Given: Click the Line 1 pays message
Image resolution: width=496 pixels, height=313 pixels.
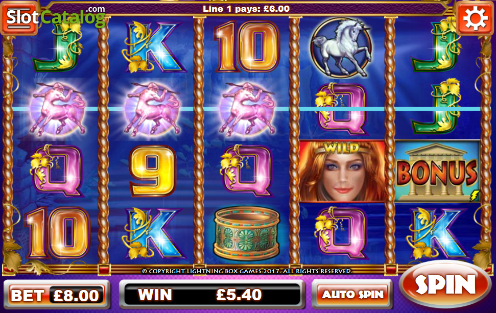Looking at the screenshot, I should click(x=246, y=9).
